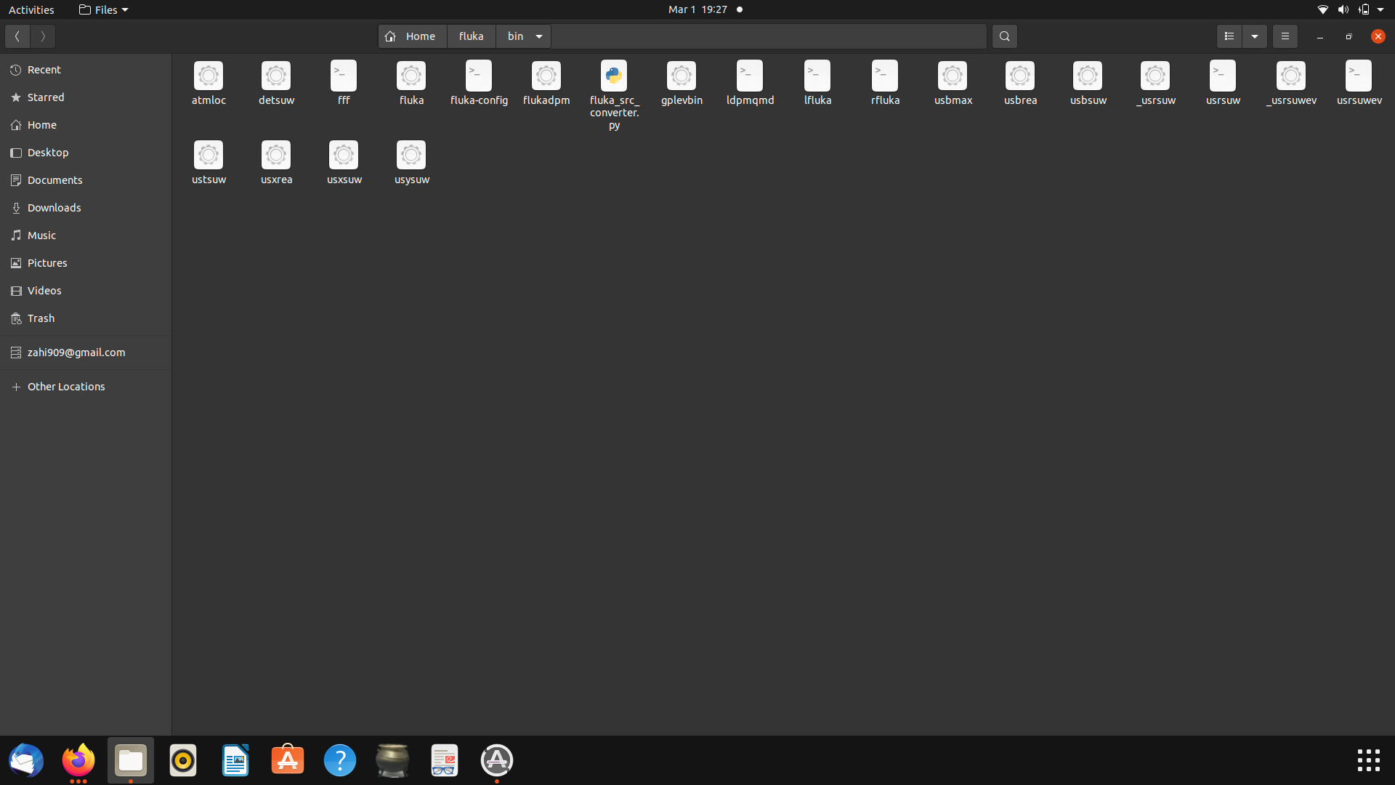Select the usxsuw file icon
The height and width of the screenshot is (785, 1395).
point(344,155)
